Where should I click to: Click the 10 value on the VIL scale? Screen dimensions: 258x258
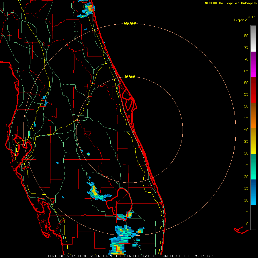[x=246, y=200]
